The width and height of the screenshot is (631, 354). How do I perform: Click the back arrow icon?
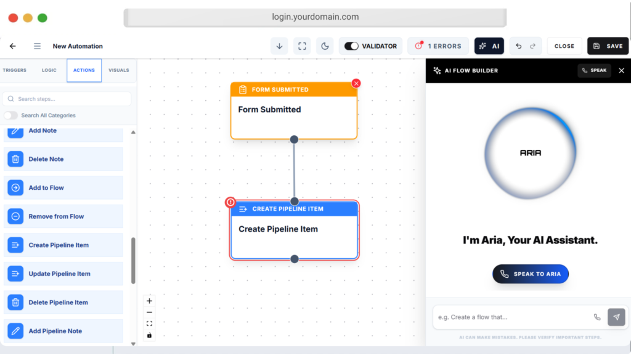tap(13, 46)
